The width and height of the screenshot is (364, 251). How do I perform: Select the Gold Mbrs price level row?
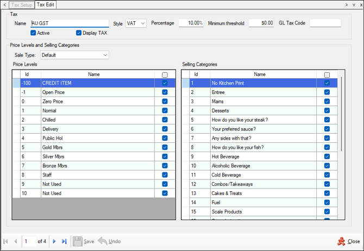[x=94, y=147]
